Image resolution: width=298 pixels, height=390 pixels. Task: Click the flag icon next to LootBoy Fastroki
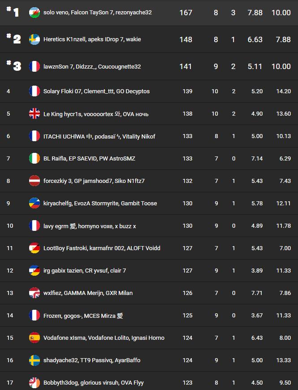click(35, 248)
